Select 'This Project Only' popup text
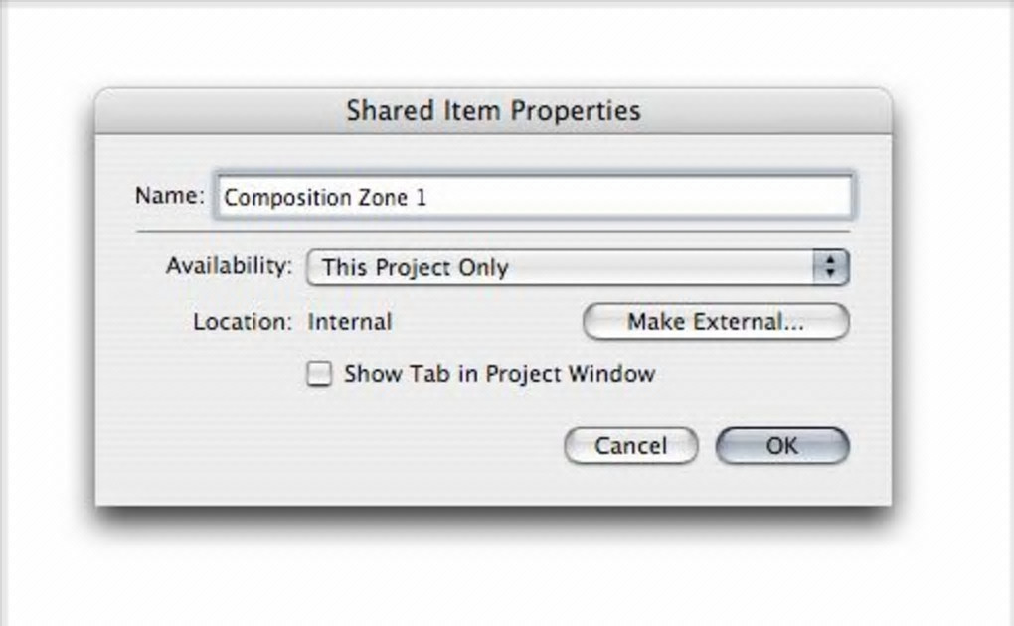The width and height of the screenshot is (1014, 626). 415,268
